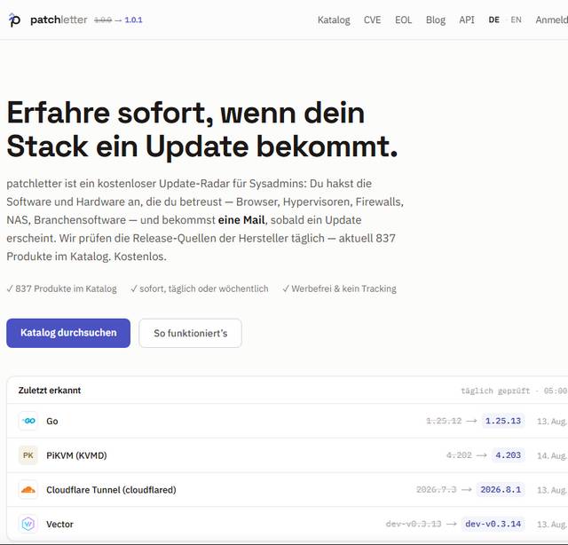Image resolution: width=568 pixels, height=545 pixels.
Task: Open the Go product entry
Action: pyautogui.click(x=288, y=421)
